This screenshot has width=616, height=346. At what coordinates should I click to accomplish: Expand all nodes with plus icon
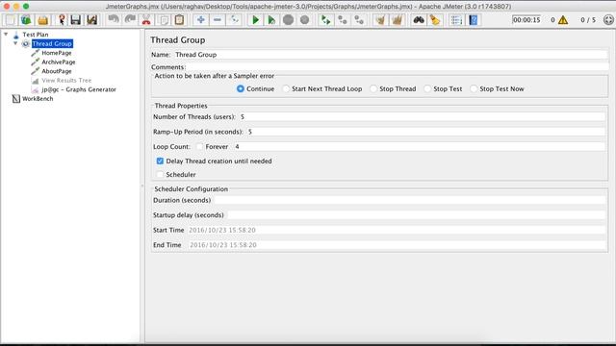(x=201, y=20)
